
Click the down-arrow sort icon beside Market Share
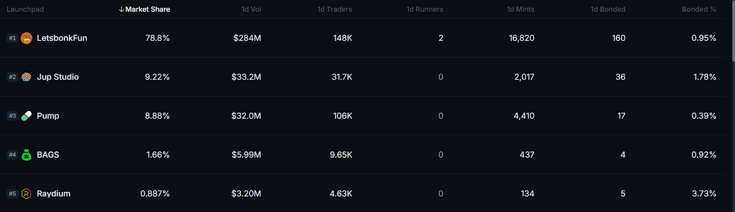coord(121,9)
